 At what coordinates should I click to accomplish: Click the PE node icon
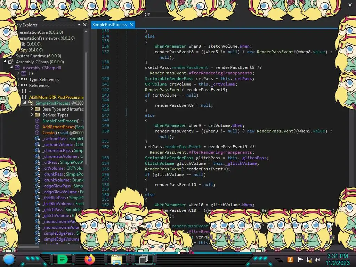tap(24, 74)
